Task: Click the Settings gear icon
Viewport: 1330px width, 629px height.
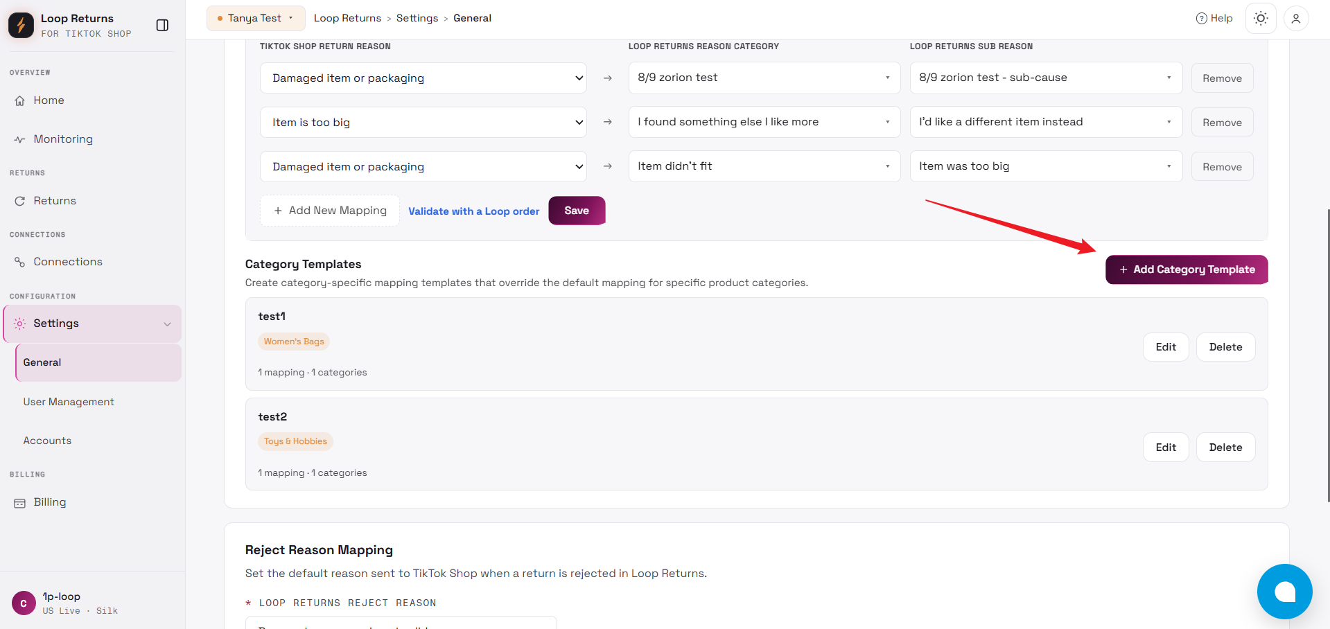Action: pos(19,324)
